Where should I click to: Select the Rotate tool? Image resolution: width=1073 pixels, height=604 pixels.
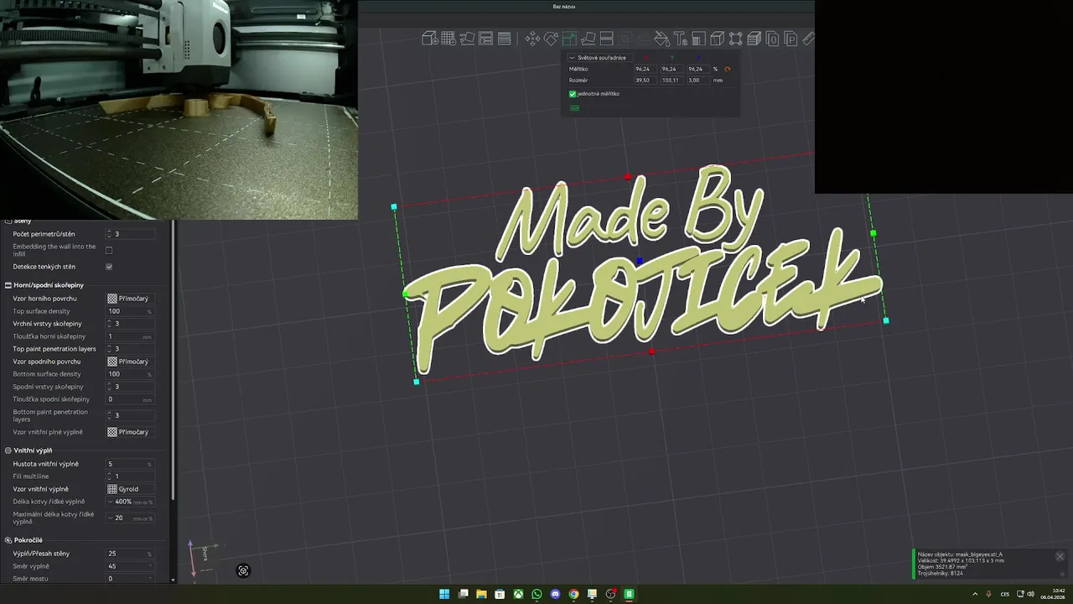point(551,39)
